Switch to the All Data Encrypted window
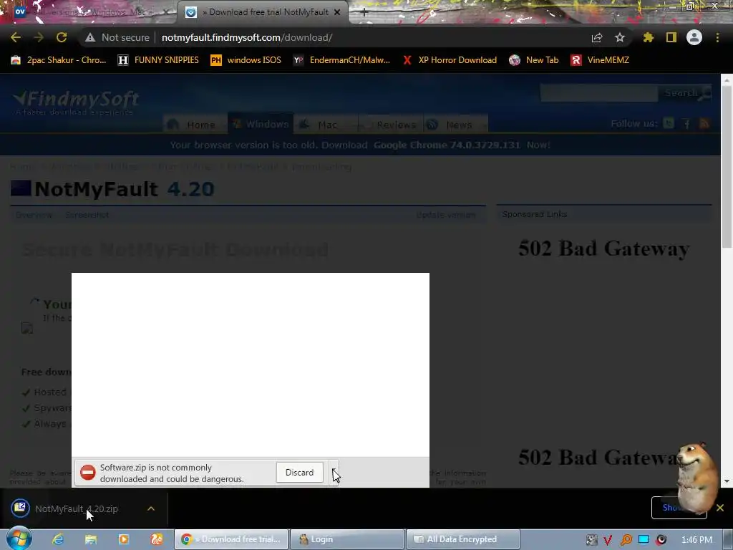 point(463,539)
